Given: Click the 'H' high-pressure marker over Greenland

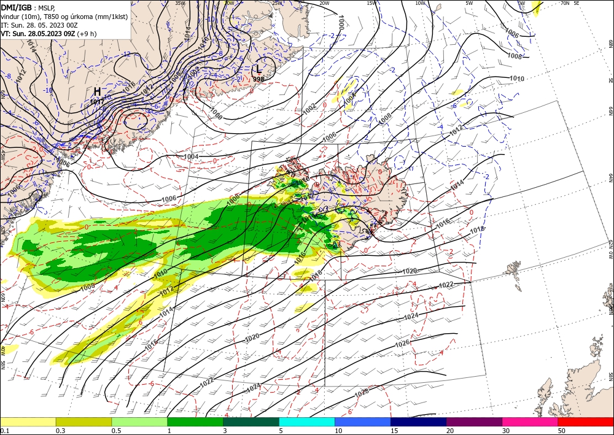Looking at the screenshot, I should [97, 91].
